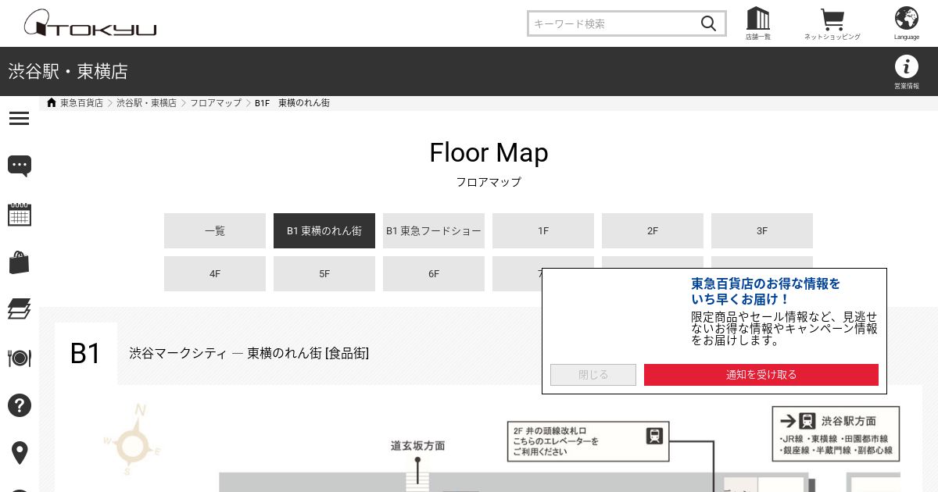
Task: Click 通知を受け取る red button
Action: coord(761,375)
